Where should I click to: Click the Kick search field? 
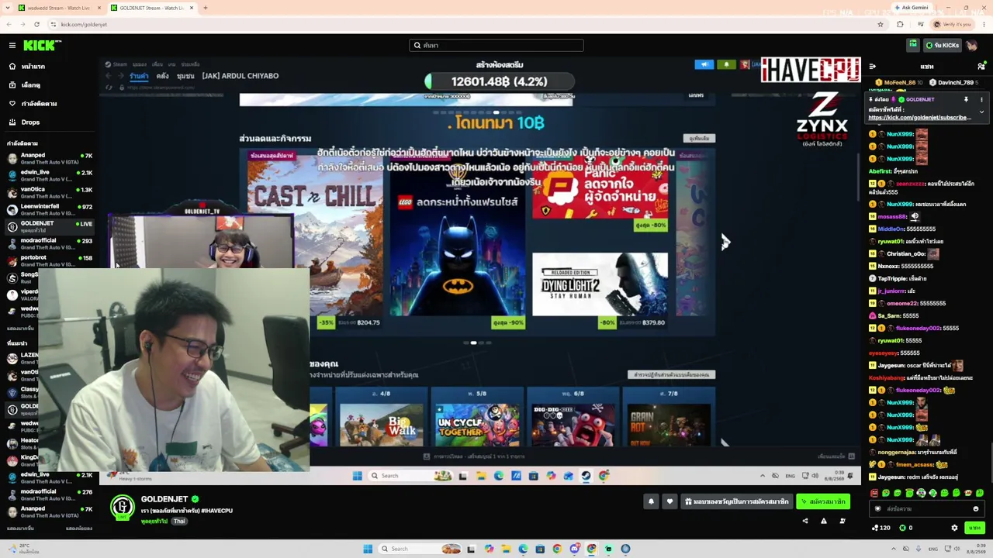click(496, 46)
